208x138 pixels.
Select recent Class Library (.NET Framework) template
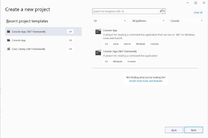click(x=43, y=49)
